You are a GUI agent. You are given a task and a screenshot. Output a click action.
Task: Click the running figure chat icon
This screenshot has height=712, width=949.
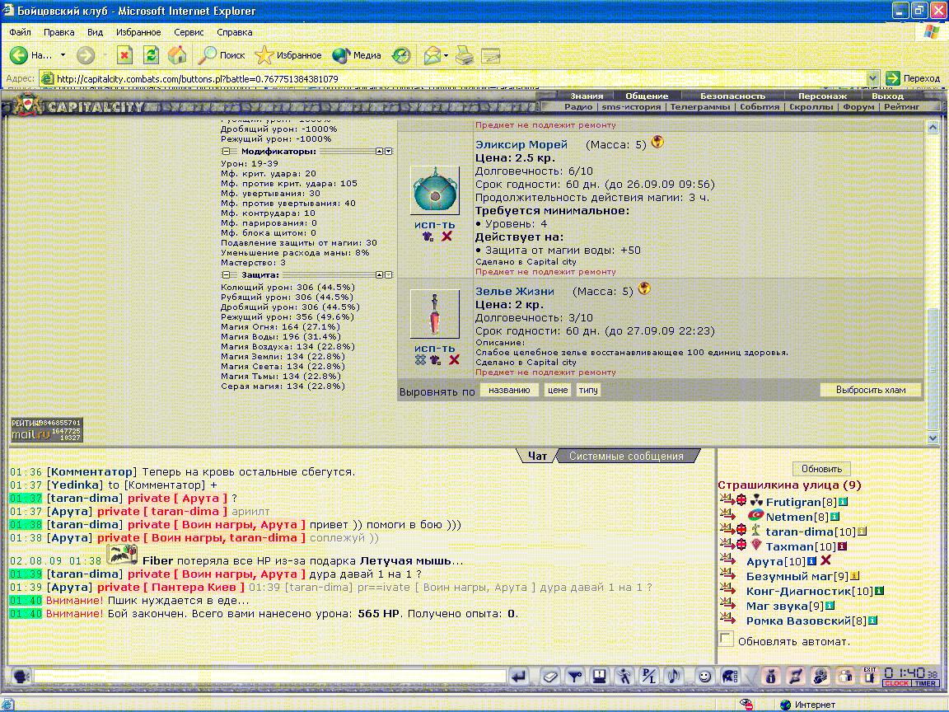tap(624, 677)
